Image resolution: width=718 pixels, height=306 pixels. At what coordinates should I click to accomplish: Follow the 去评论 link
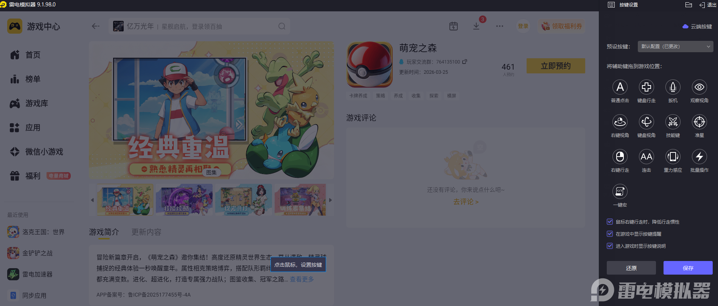[466, 202]
